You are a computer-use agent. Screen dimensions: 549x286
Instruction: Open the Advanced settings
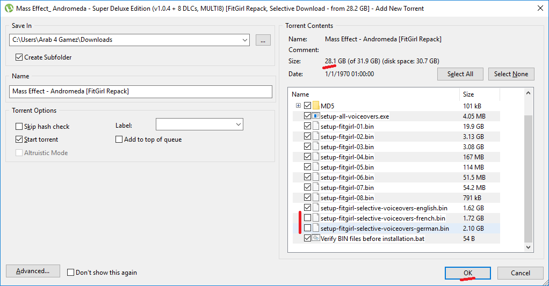click(33, 271)
